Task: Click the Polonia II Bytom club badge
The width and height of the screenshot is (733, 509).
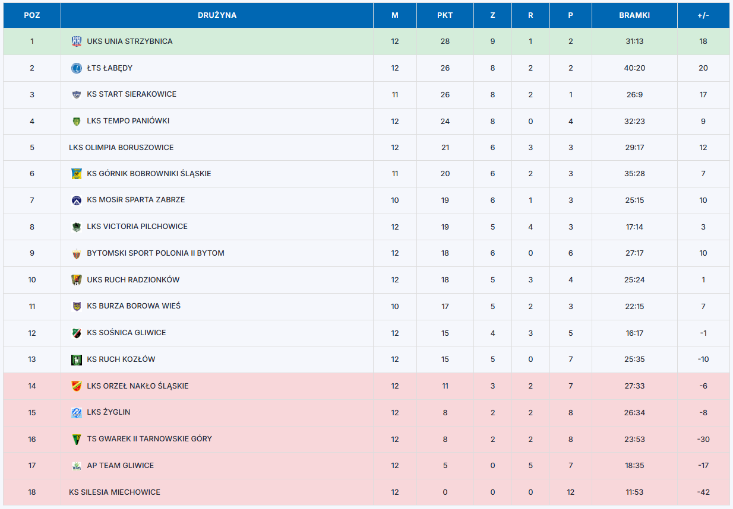Action: pos(76,253)
